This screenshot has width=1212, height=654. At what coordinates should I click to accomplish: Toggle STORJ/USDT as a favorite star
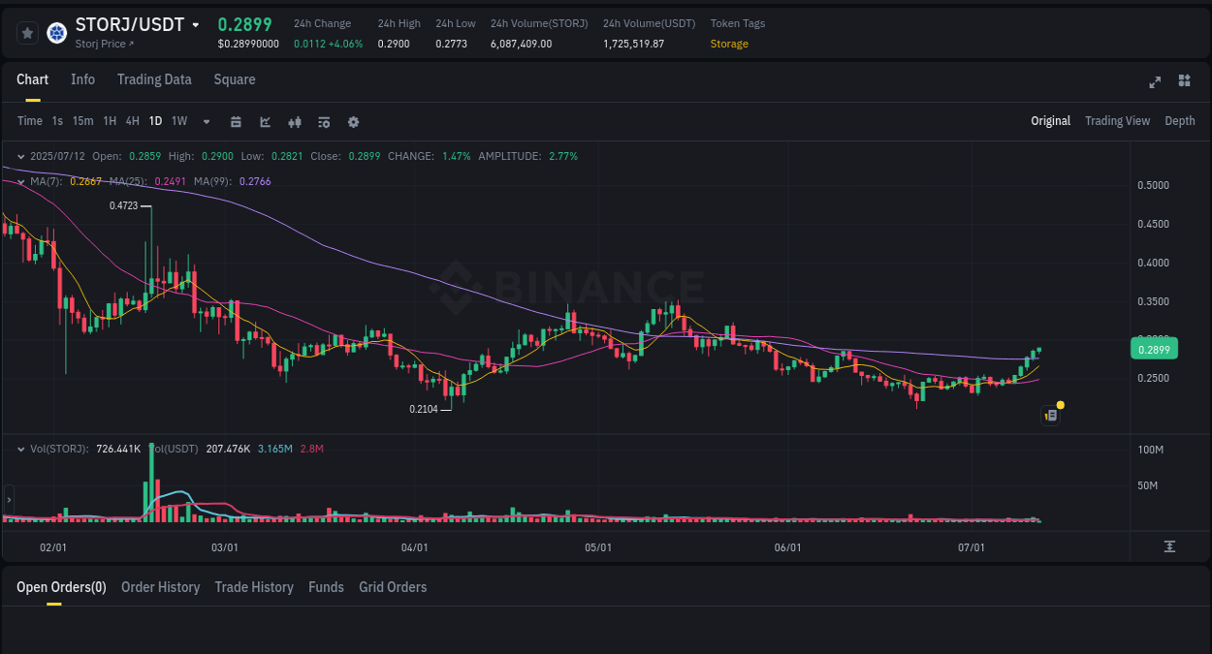[26, 32]
